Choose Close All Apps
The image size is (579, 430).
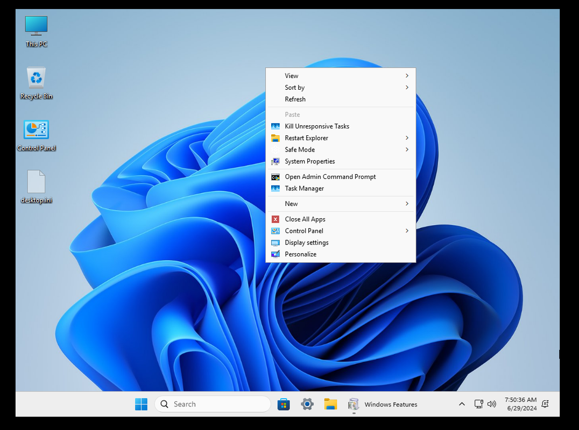click(341, 219)
